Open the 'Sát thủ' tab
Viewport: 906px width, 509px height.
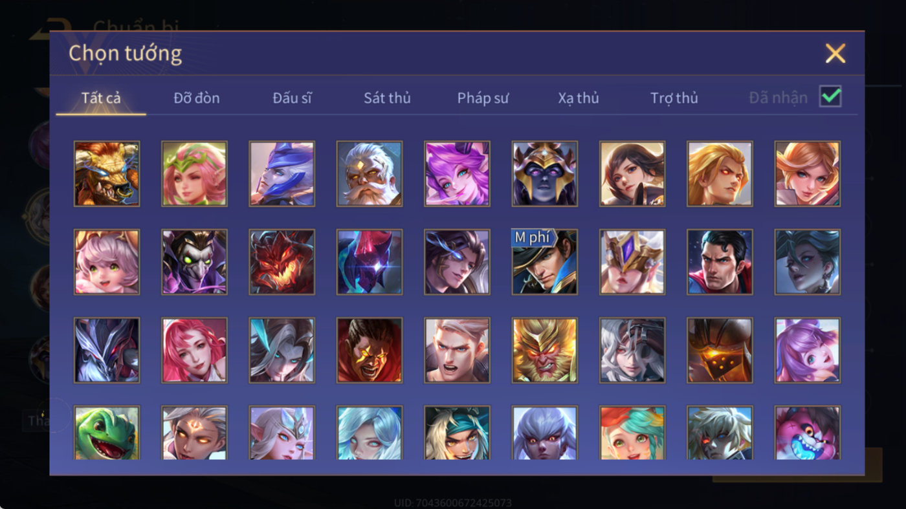tap(387, 98)
